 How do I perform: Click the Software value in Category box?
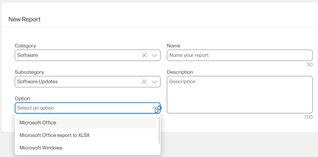(x=28, y=55)
